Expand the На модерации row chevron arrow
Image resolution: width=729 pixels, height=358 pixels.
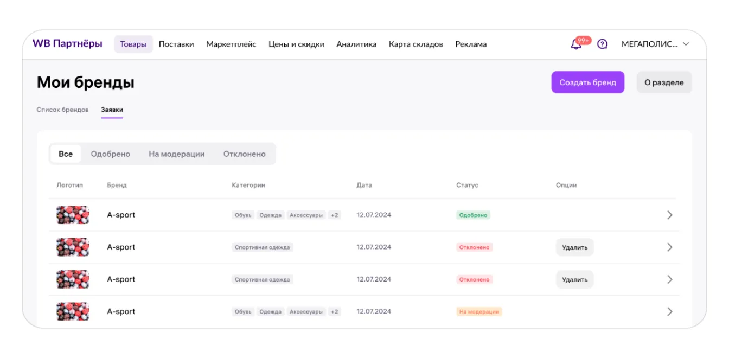[669, 311]
